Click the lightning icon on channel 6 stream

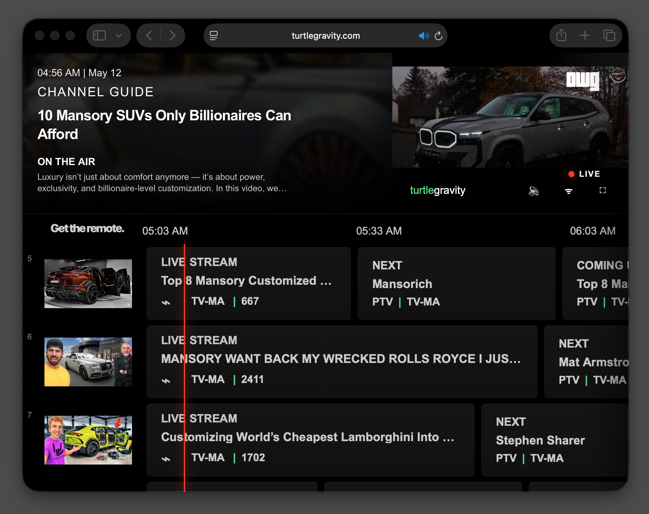tap(166, 381)
